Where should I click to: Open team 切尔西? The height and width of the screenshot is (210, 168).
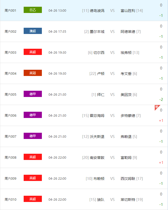tap(99, 53)
